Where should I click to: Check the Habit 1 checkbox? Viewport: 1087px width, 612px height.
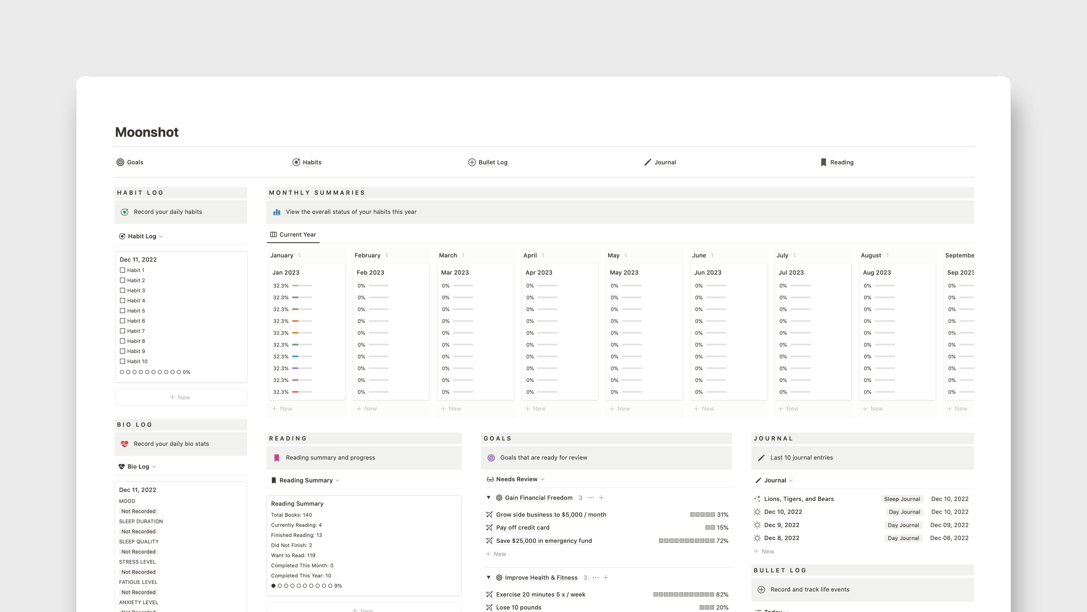(122, 270)
